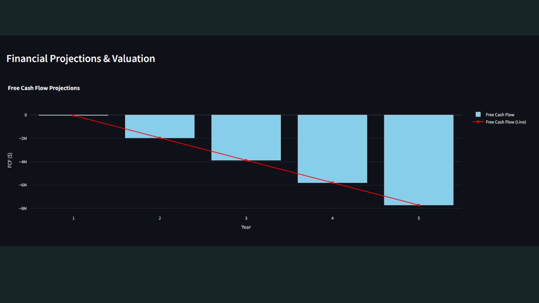Select the Year 2 bar

[160, 127]
